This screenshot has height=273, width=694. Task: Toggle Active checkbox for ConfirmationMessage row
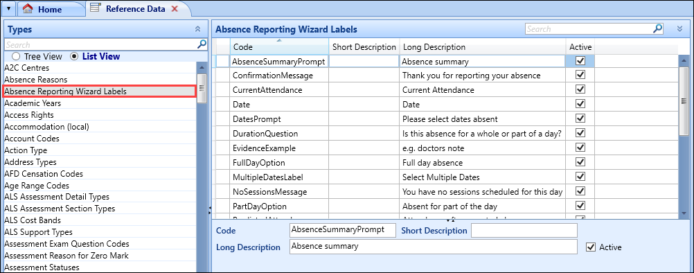coord(580,75)
